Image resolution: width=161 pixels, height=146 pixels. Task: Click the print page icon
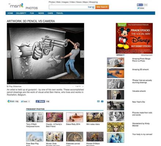(x=102, y=101)
